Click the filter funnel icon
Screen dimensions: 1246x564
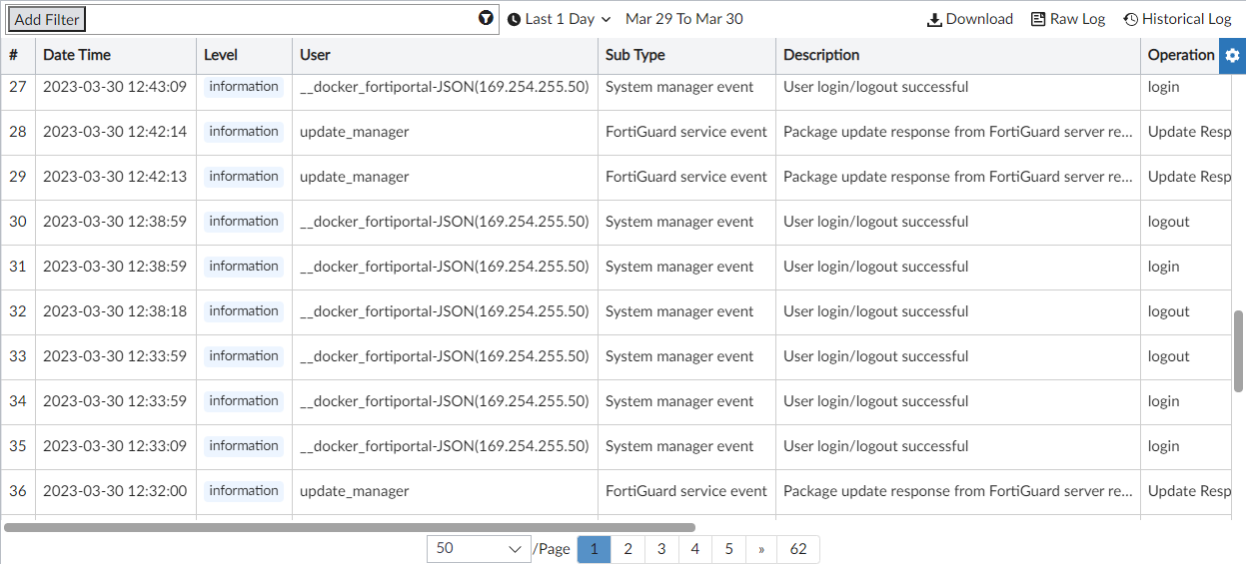pyautogui.click(x=486, y=19)
